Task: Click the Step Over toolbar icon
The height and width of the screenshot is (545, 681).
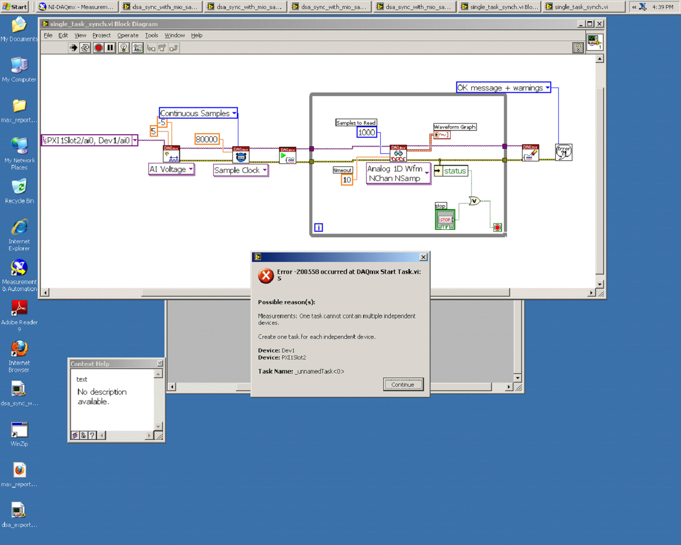Action: 162,48
